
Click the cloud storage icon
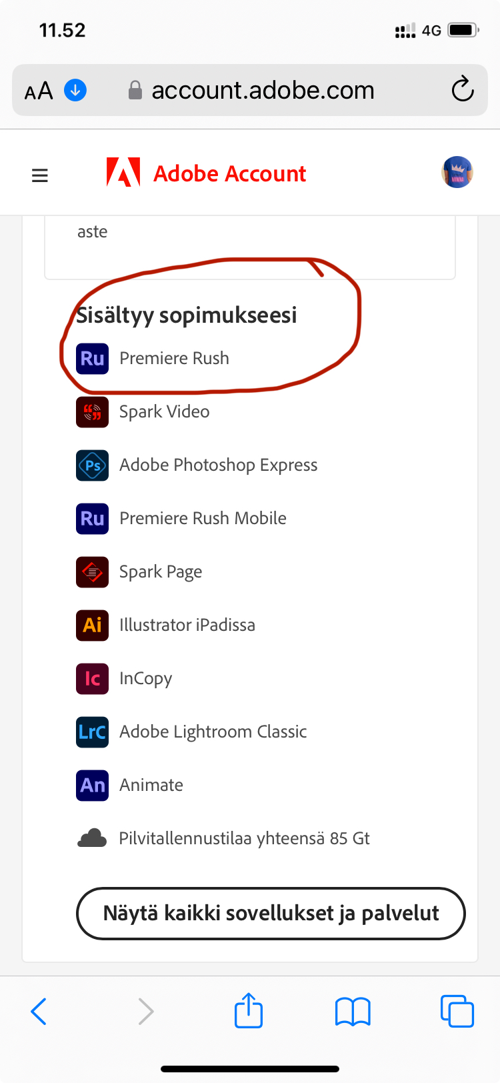92,838
